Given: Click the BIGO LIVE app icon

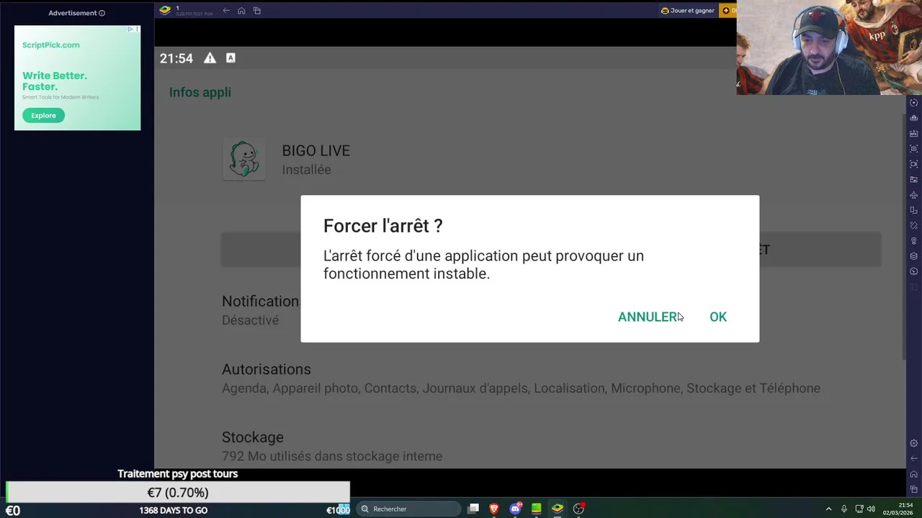Looking at the screenshot, I should click(x=244, y=159).
